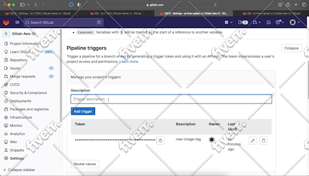Reload the page
309x176 pixels.
click(215, 5)
